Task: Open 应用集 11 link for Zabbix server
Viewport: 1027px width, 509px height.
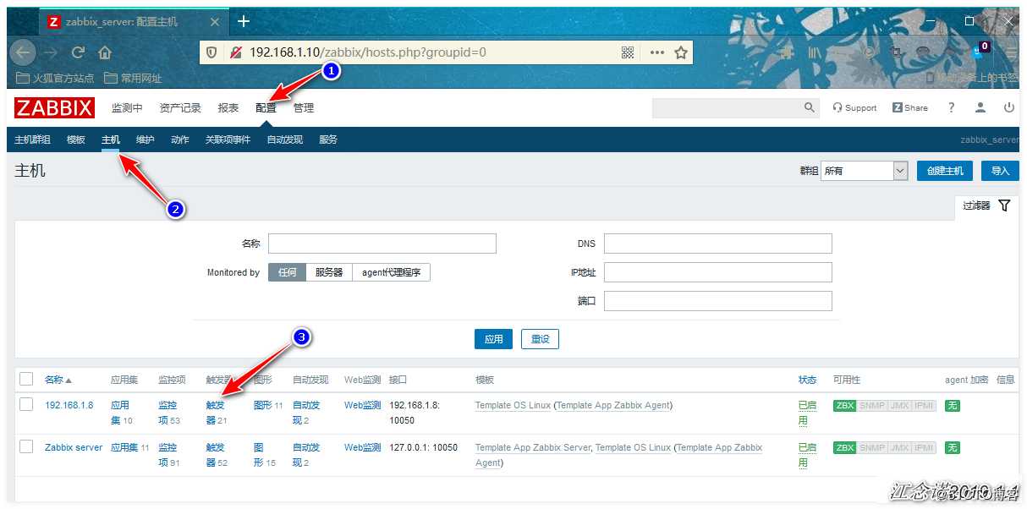Action: pos(130,447)
